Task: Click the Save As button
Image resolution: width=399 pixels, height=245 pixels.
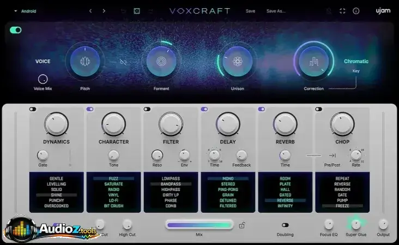Action: (276, 11)
